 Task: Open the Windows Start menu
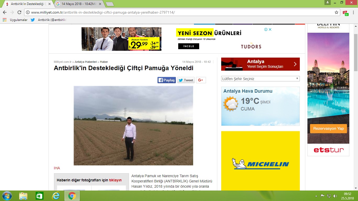pos(7,196)
